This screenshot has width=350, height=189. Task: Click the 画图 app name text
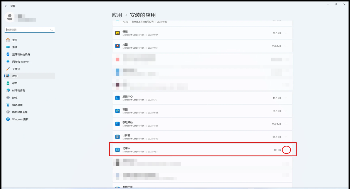click(125, 109)
